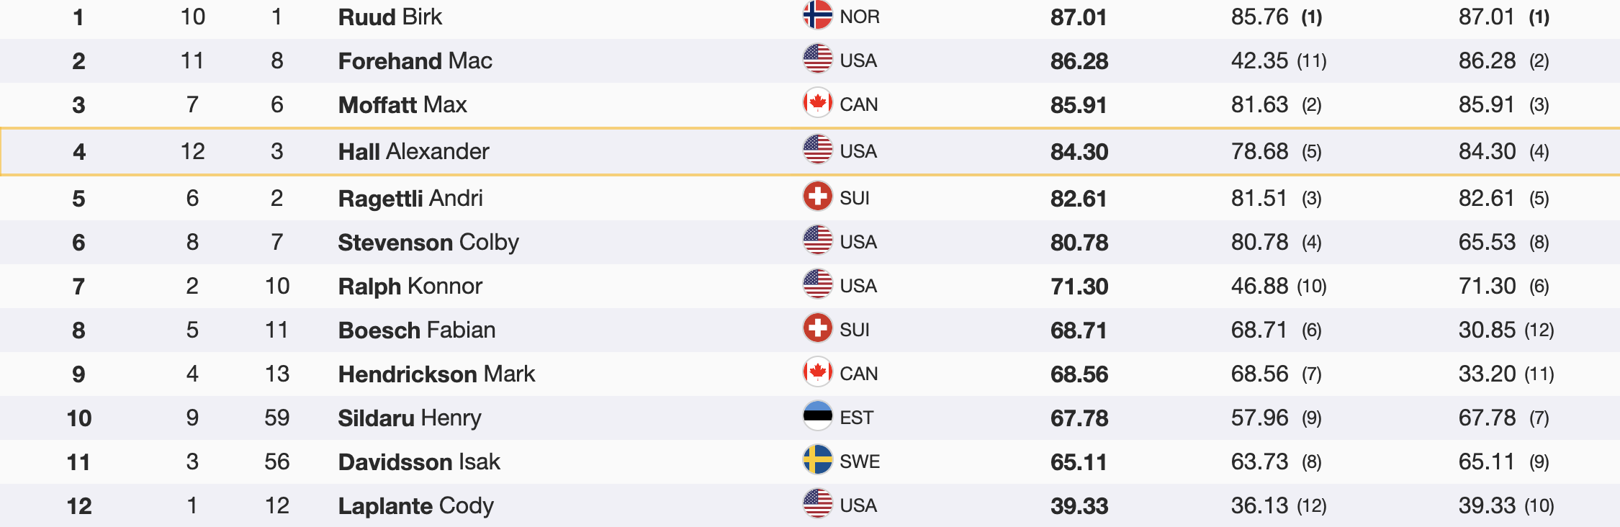This screenshot has height=527, width=1620.
Task: Click the 30.85 second run score
Action: click(1487, 330)
